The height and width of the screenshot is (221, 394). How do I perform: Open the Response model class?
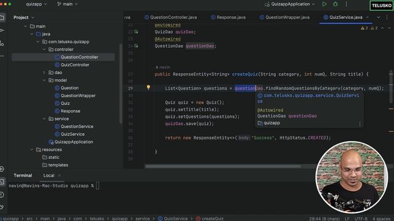point(70,111)
